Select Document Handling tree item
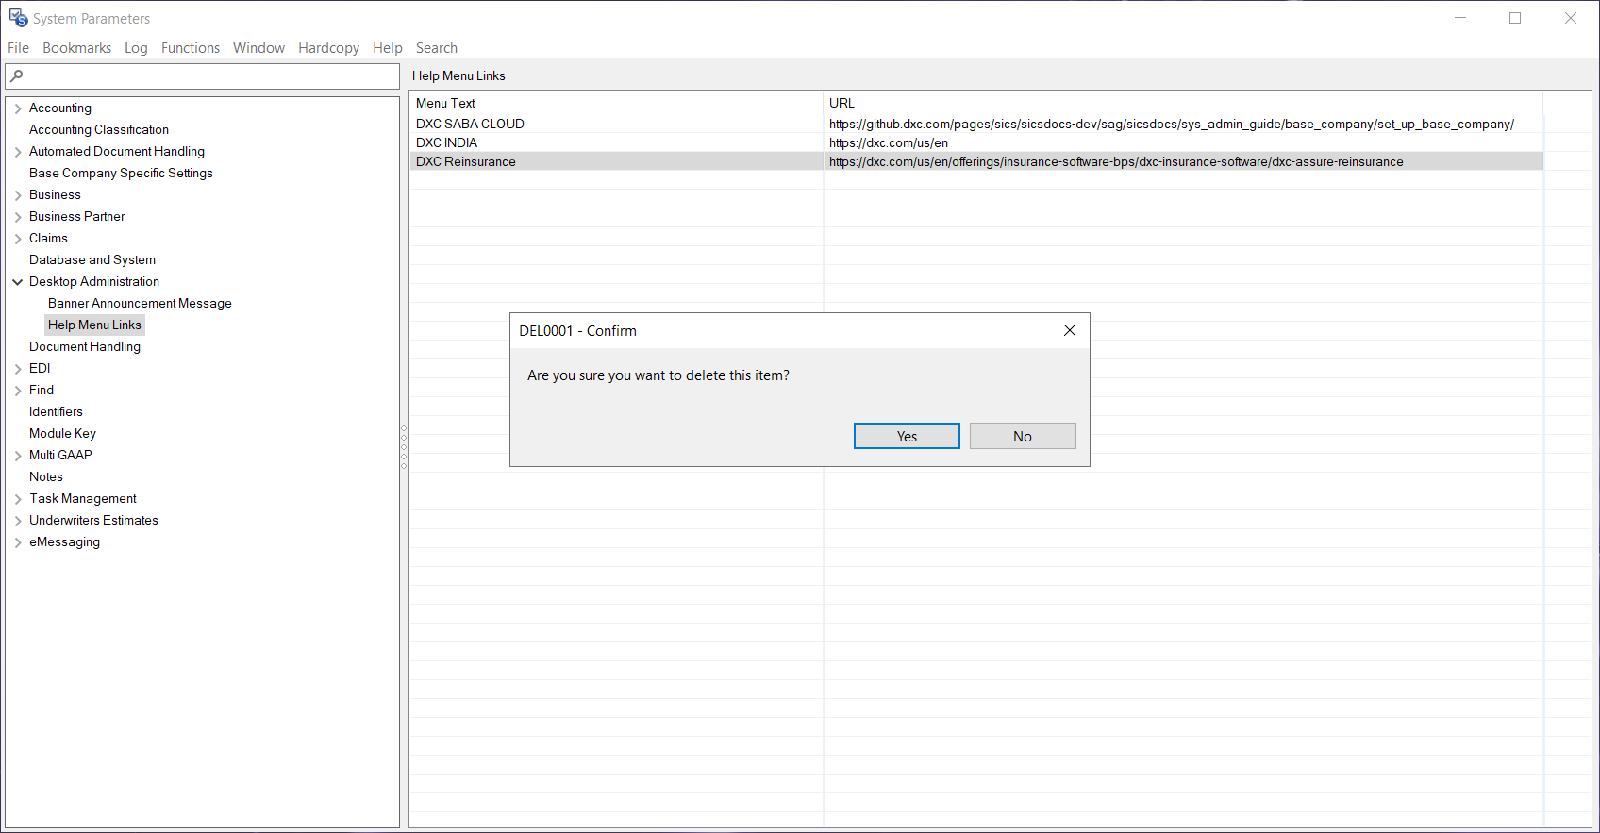 (x=85, y=347)
